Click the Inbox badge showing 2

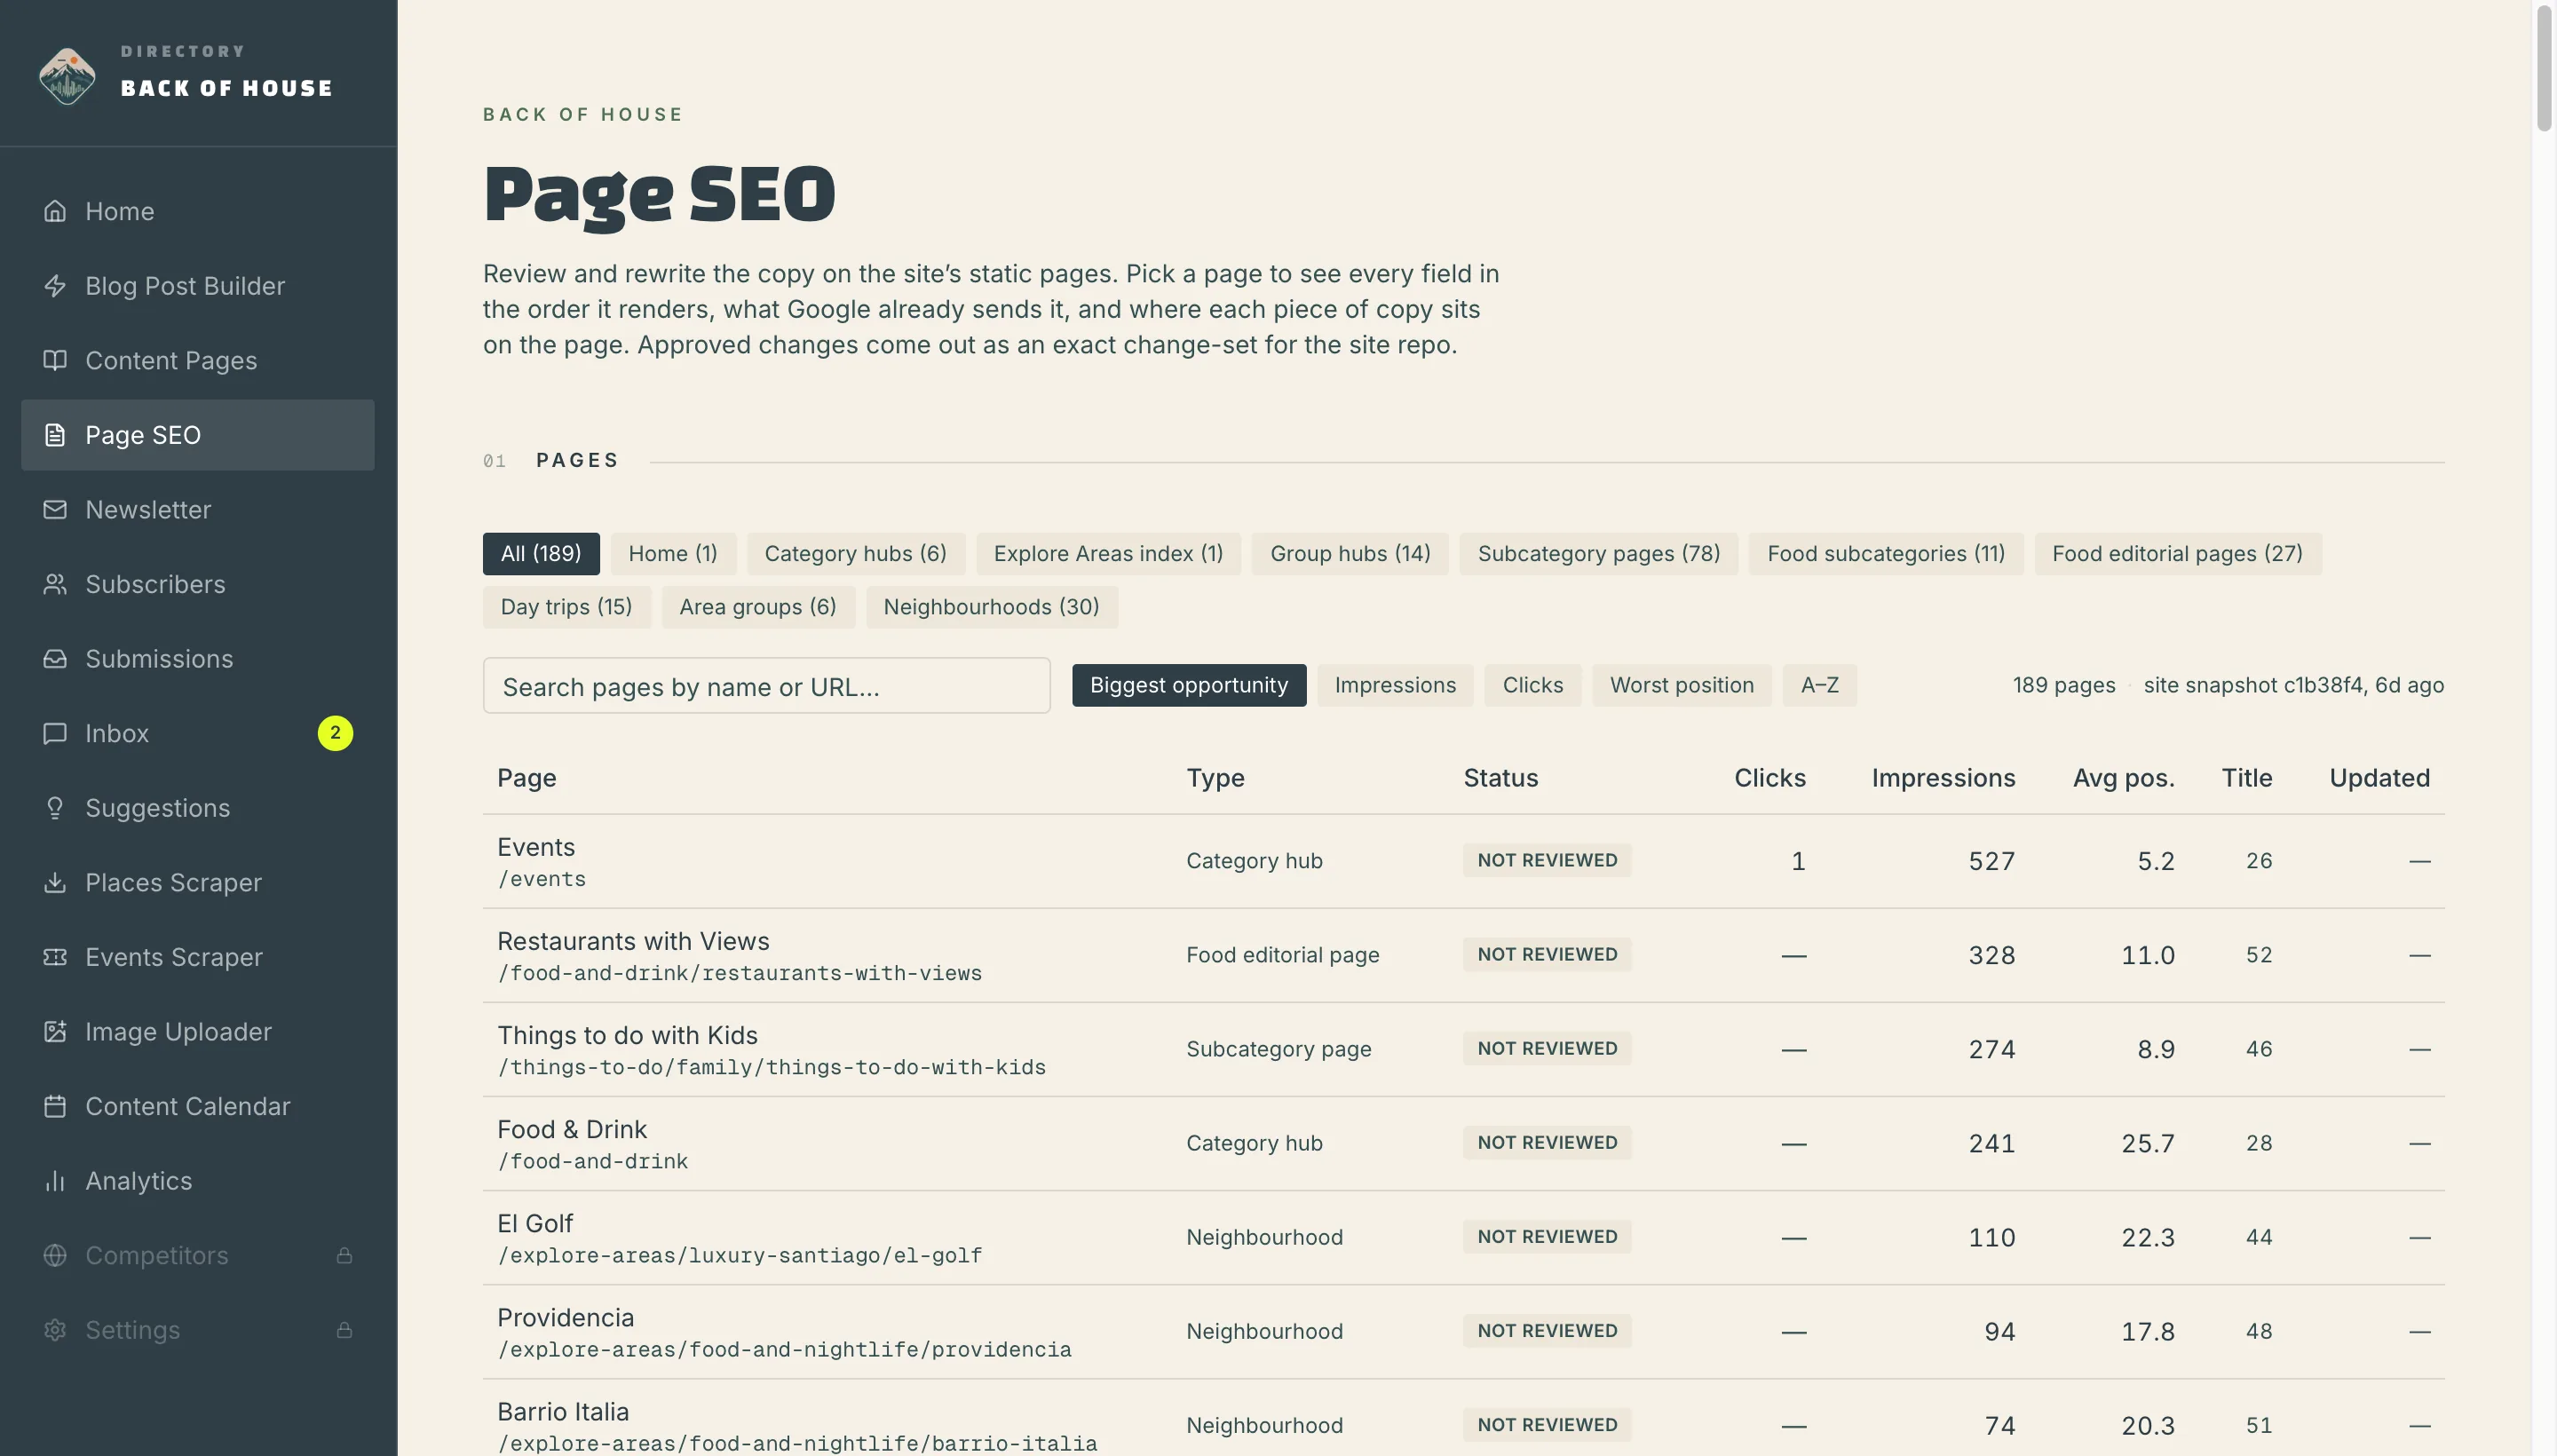tap(335, 733)
